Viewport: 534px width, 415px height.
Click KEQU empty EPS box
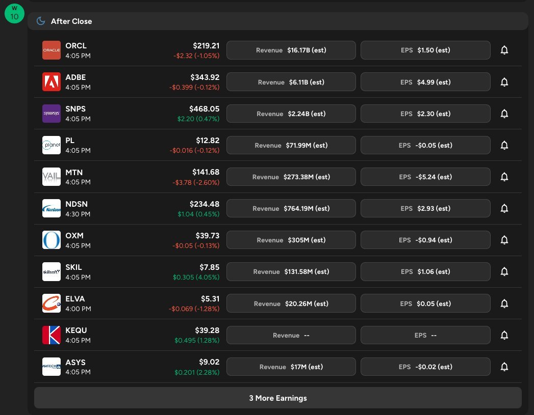pos(425,335)
